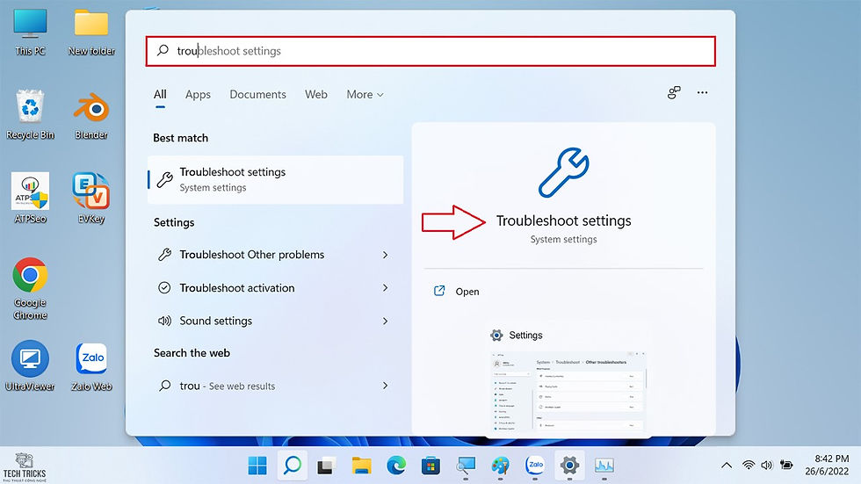Open Microsoft Store from the taskbar
This screenshot has width=861, height=484.
[x=430, y=466]
